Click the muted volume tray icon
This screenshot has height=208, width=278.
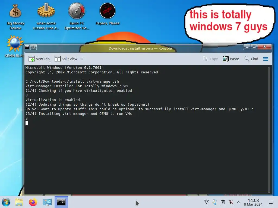pyautogui.click(x=231, y=202)
